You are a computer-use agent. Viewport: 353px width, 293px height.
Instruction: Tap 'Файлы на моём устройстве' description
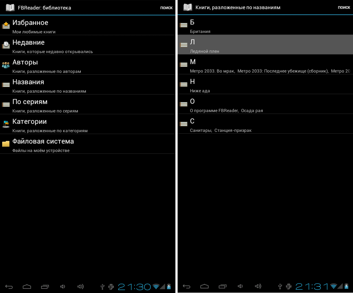(41, 151)
